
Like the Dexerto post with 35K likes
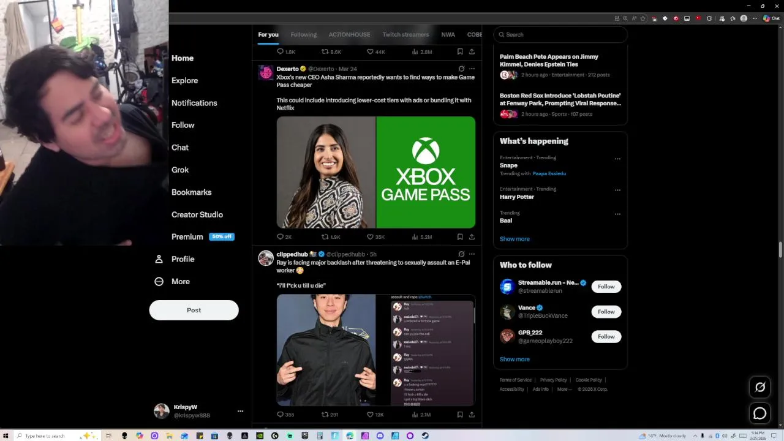(x=375, y=236)
